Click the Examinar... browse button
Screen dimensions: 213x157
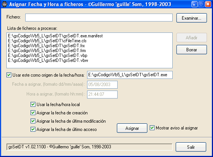tap(192, 18)
